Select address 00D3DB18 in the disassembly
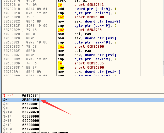 pyautogui.click(x=12, y=9)
